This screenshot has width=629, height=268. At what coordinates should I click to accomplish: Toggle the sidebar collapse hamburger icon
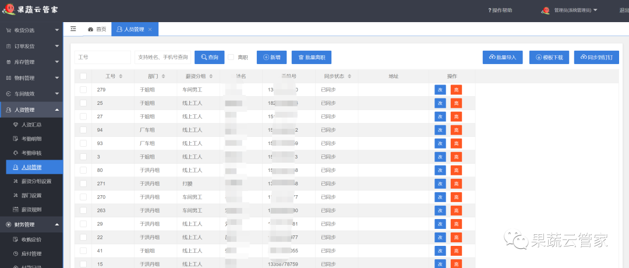tap(73, 29)
